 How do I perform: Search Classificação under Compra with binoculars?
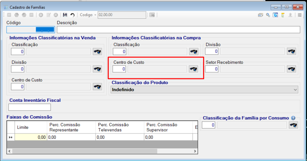coord(194,52)
